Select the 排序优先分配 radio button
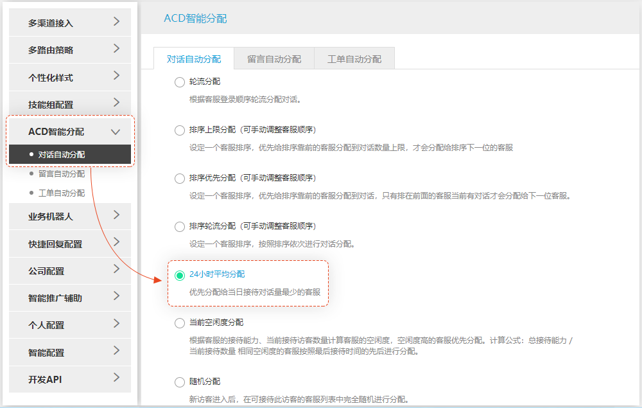 pyautogui.click(x=179, y=179)
